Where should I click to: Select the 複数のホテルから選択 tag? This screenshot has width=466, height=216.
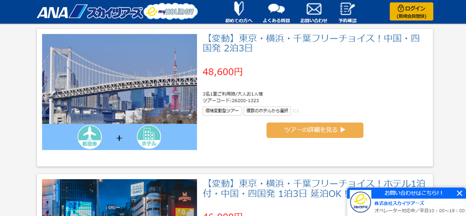click(267, 111)
